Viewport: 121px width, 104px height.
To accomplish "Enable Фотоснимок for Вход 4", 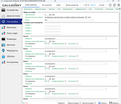I will pyautogui.click(x=77, y=94).
